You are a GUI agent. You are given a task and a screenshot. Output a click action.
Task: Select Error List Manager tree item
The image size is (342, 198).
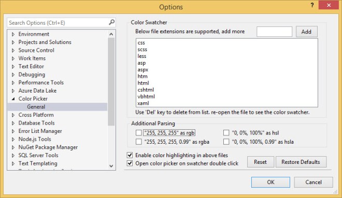40,131
